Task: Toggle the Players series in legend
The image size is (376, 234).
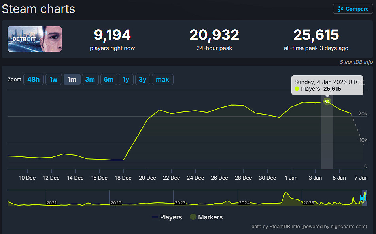Action: point(167,217)
